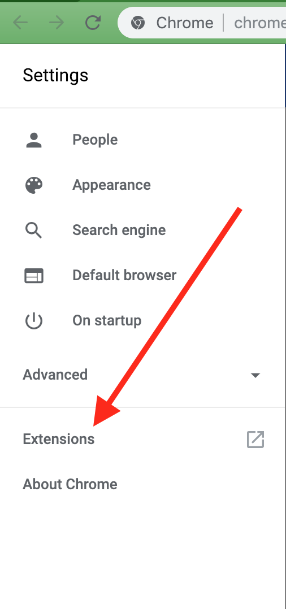Open Extensions via the external link icon

(x=255, y=440)
